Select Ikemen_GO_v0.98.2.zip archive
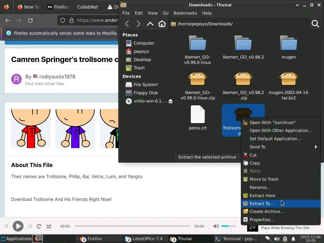 (x=243, y=86)
